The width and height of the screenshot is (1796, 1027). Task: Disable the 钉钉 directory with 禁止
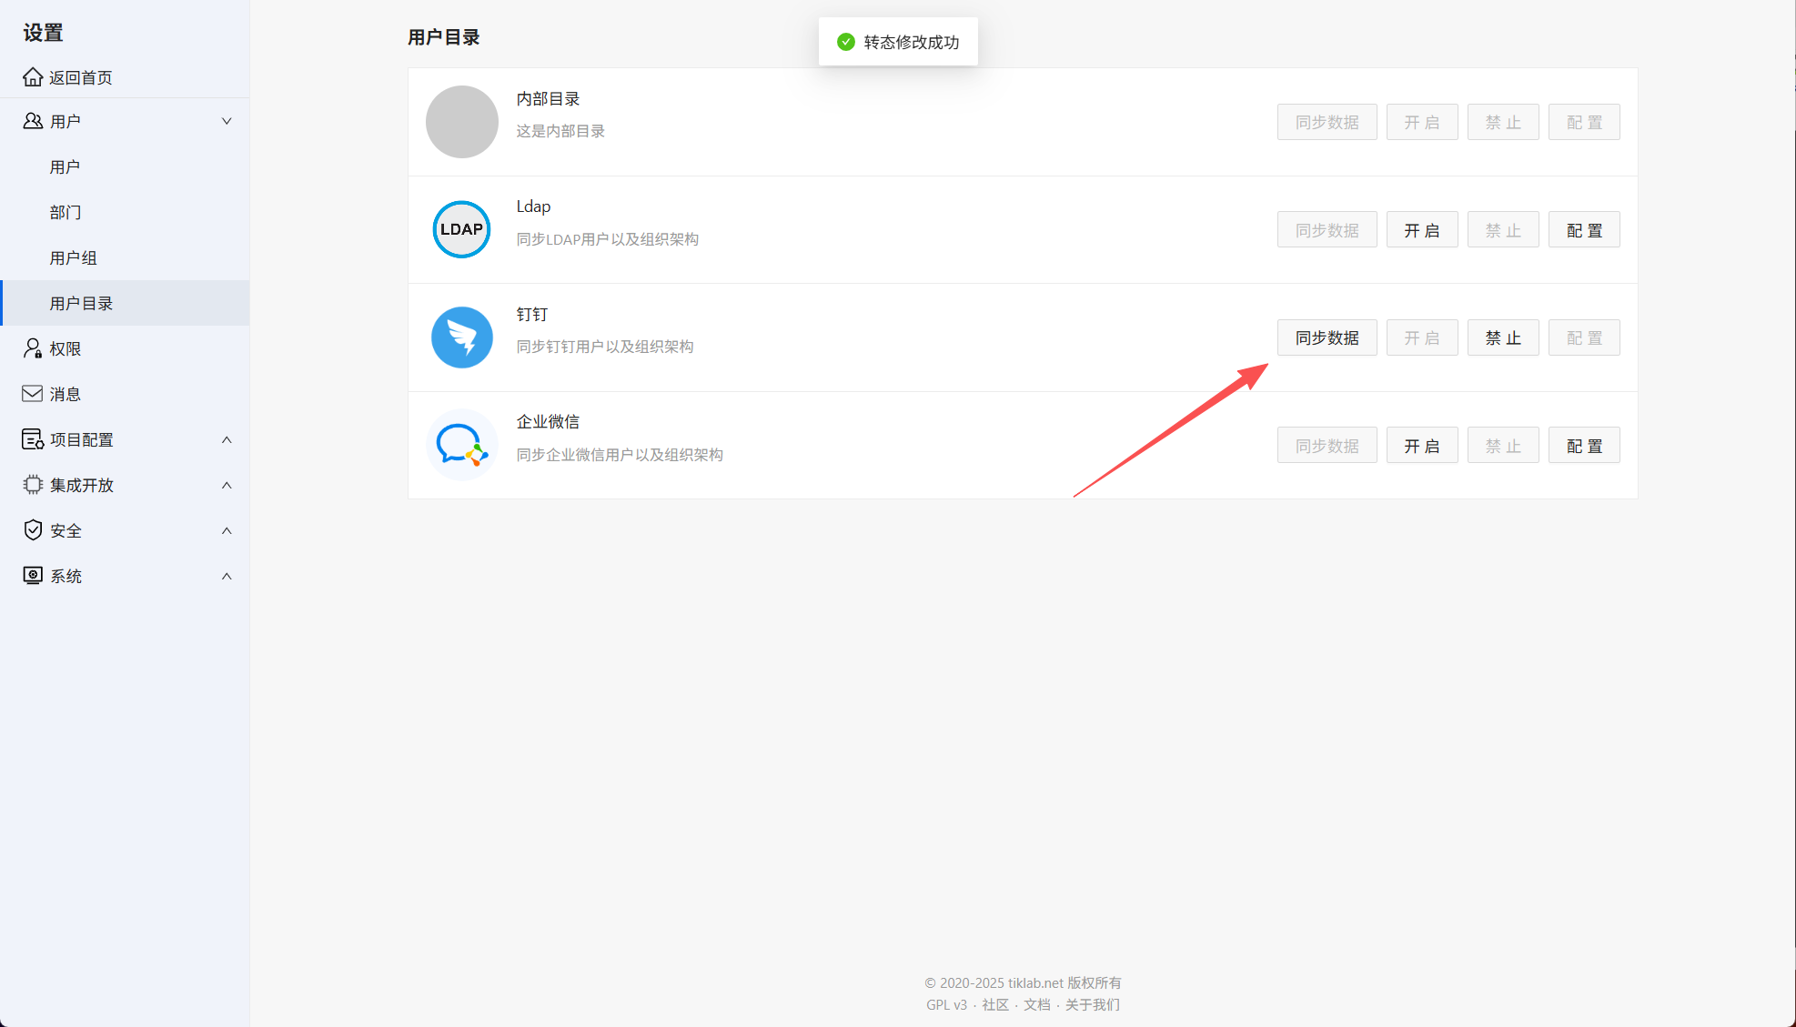tap(1502, 337)
